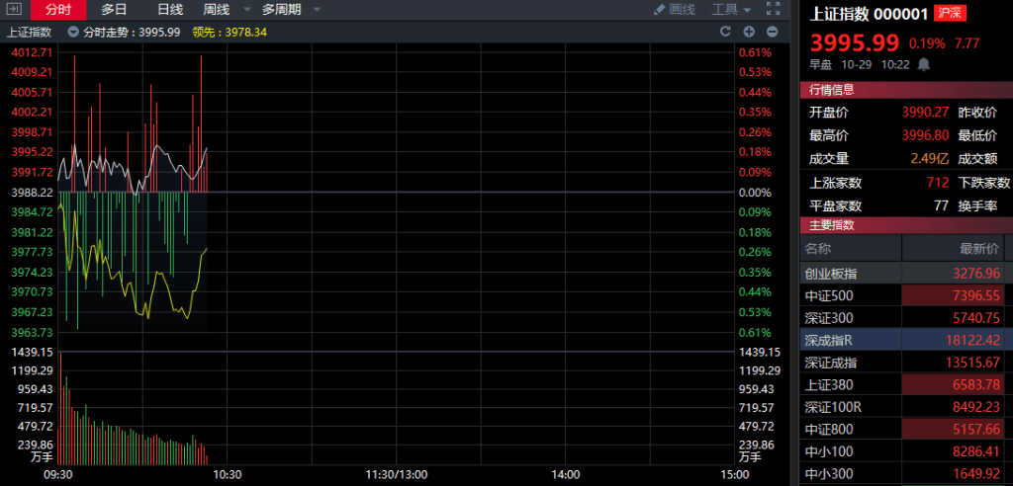Refresh the chart with reload icon
Image resolution: width=1013 pixels, height=486 pixels.
(724, 32)
